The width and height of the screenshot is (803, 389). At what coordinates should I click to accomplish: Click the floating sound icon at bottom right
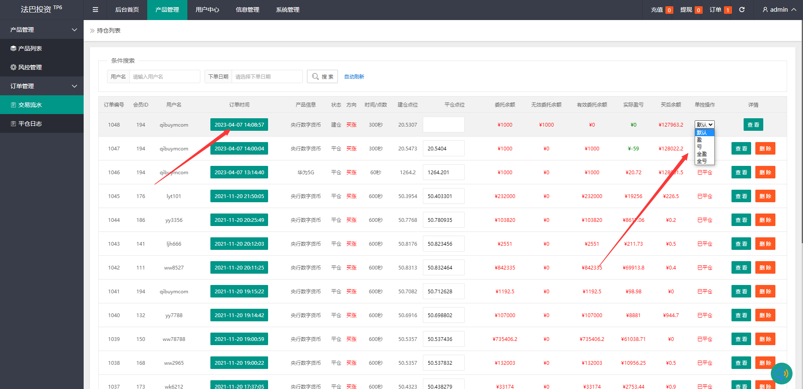[x=781, y=373]
